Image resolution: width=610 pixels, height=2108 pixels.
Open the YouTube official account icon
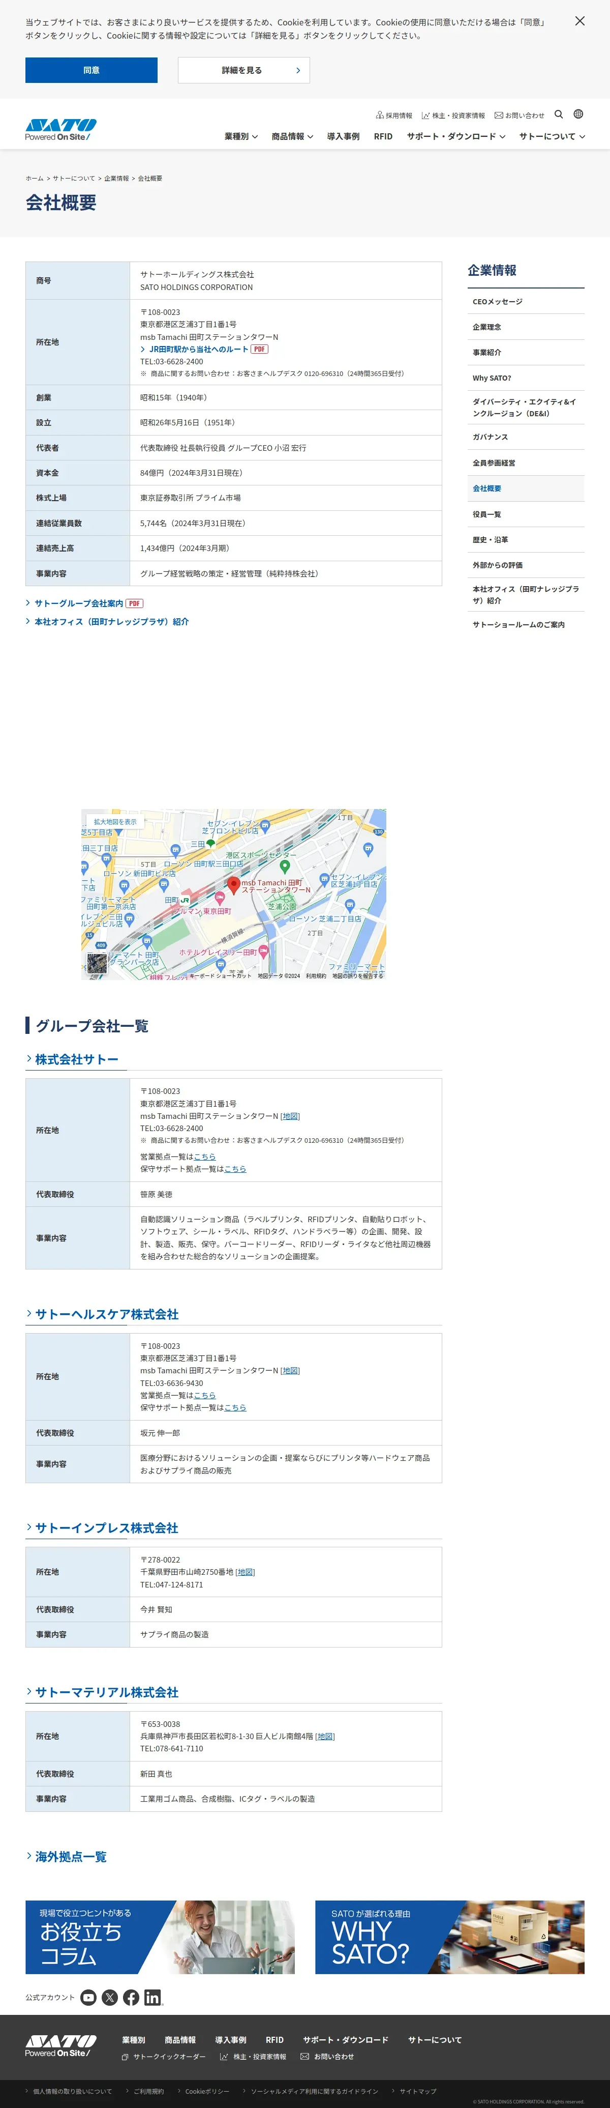pyautogui.click(x=89, y=1998)
